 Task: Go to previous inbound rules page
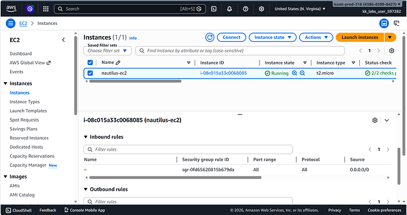point(370,149)
